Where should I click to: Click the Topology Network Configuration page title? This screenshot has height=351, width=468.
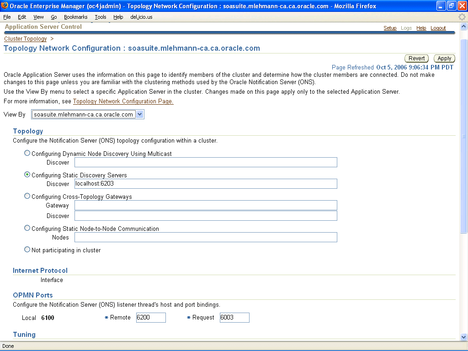[132, 48]
